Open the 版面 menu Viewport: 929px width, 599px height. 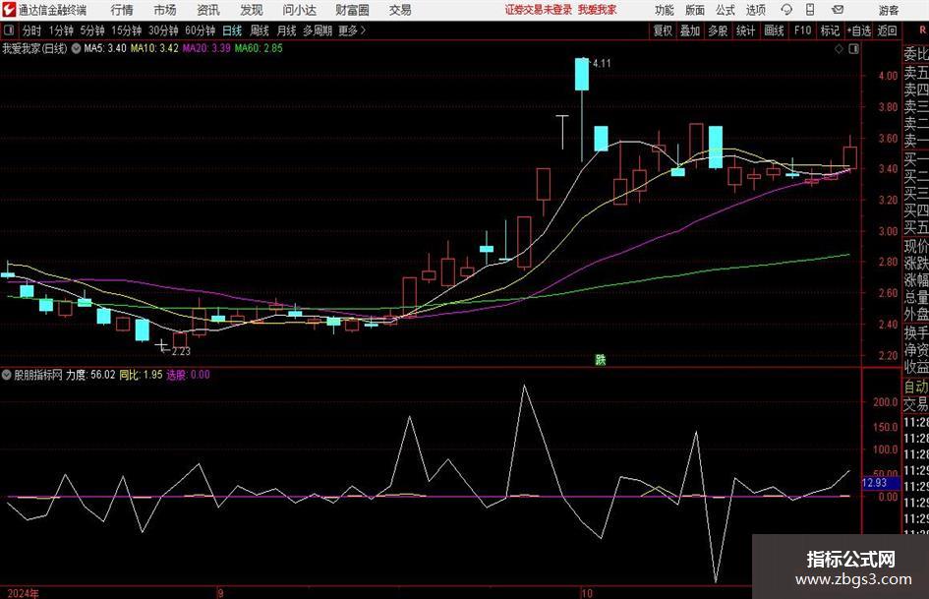[x=694, y=10]
